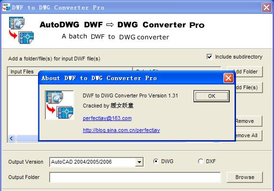The width and height of the screenshot is (274, 191).
Task: Open the Output Version dropdown arrow
Action: point(139,162)
